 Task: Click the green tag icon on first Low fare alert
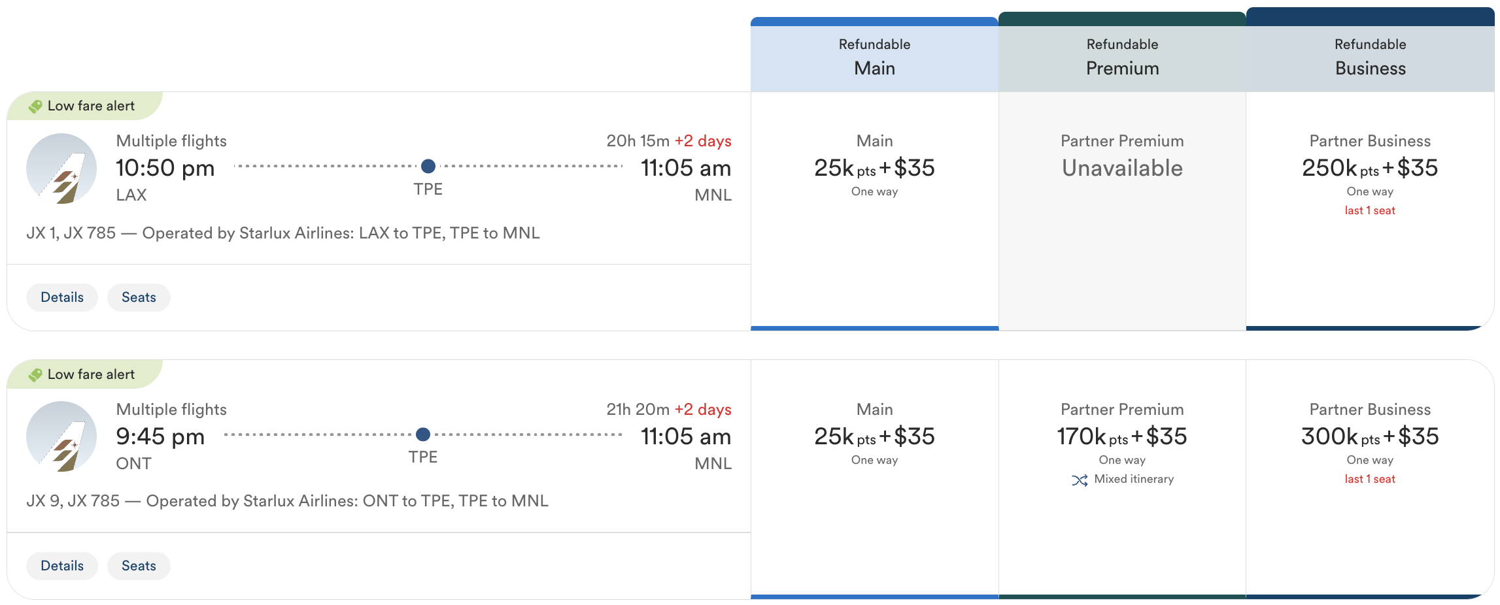pos(35,105)
